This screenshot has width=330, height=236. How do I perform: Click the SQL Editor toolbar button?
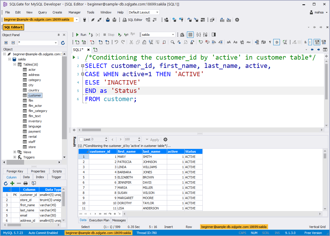click(x=132, y=20)
